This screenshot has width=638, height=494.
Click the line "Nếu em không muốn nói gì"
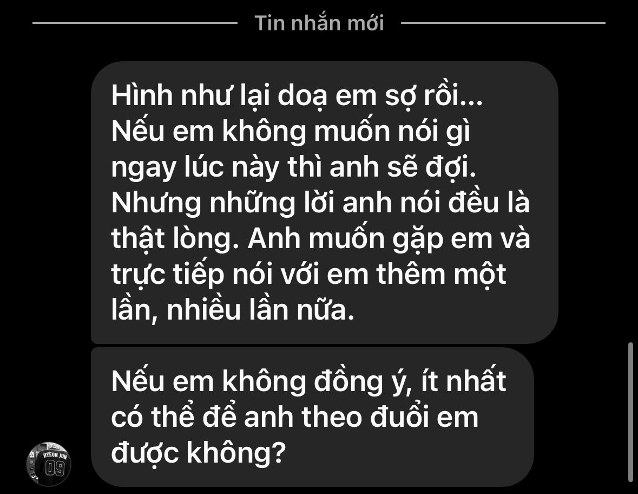(291, 132)
